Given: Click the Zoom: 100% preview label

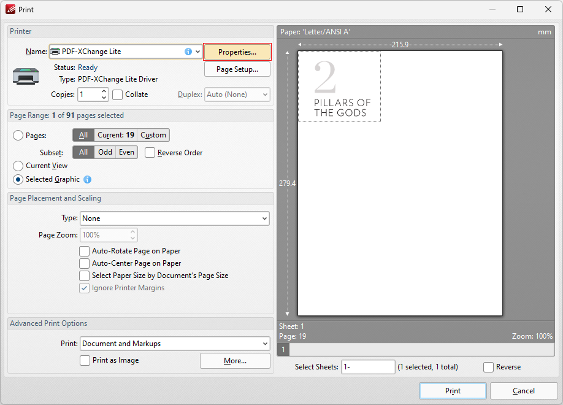Looking at the screenshot, I should [x=532, y=336].
